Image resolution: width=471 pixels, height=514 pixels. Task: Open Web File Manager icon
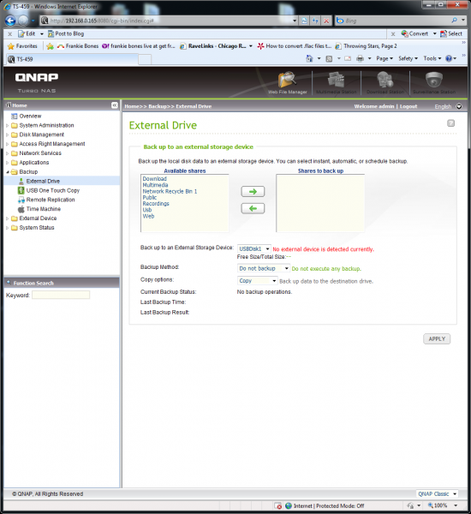(x=287, y=82)
